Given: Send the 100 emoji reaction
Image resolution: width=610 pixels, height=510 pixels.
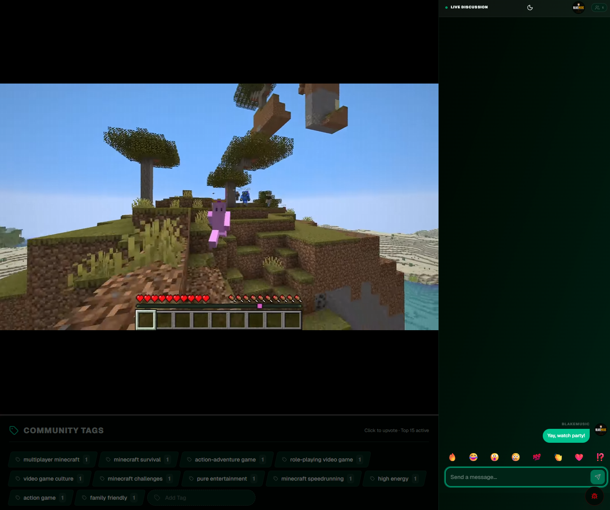Looking at the screenshot, I should (x=536, y=457).
